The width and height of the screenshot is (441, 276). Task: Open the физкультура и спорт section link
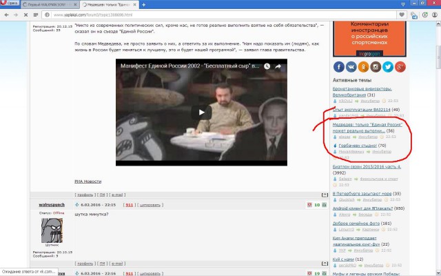379,179
